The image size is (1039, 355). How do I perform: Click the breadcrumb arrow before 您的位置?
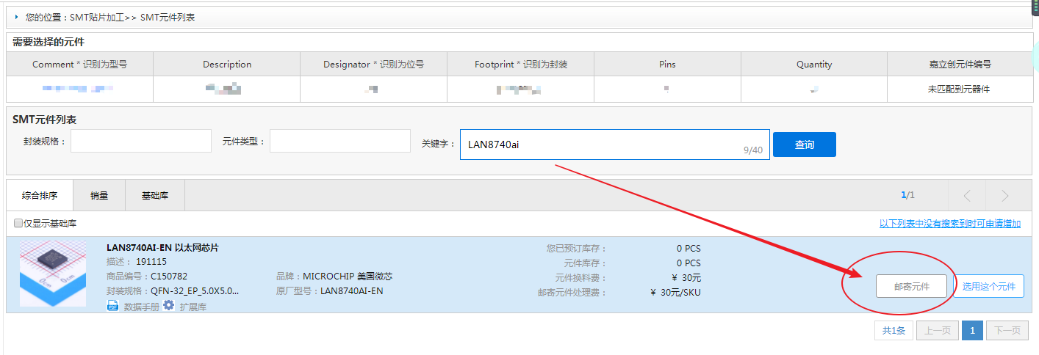pyautogui.click(x=16, y=16)
